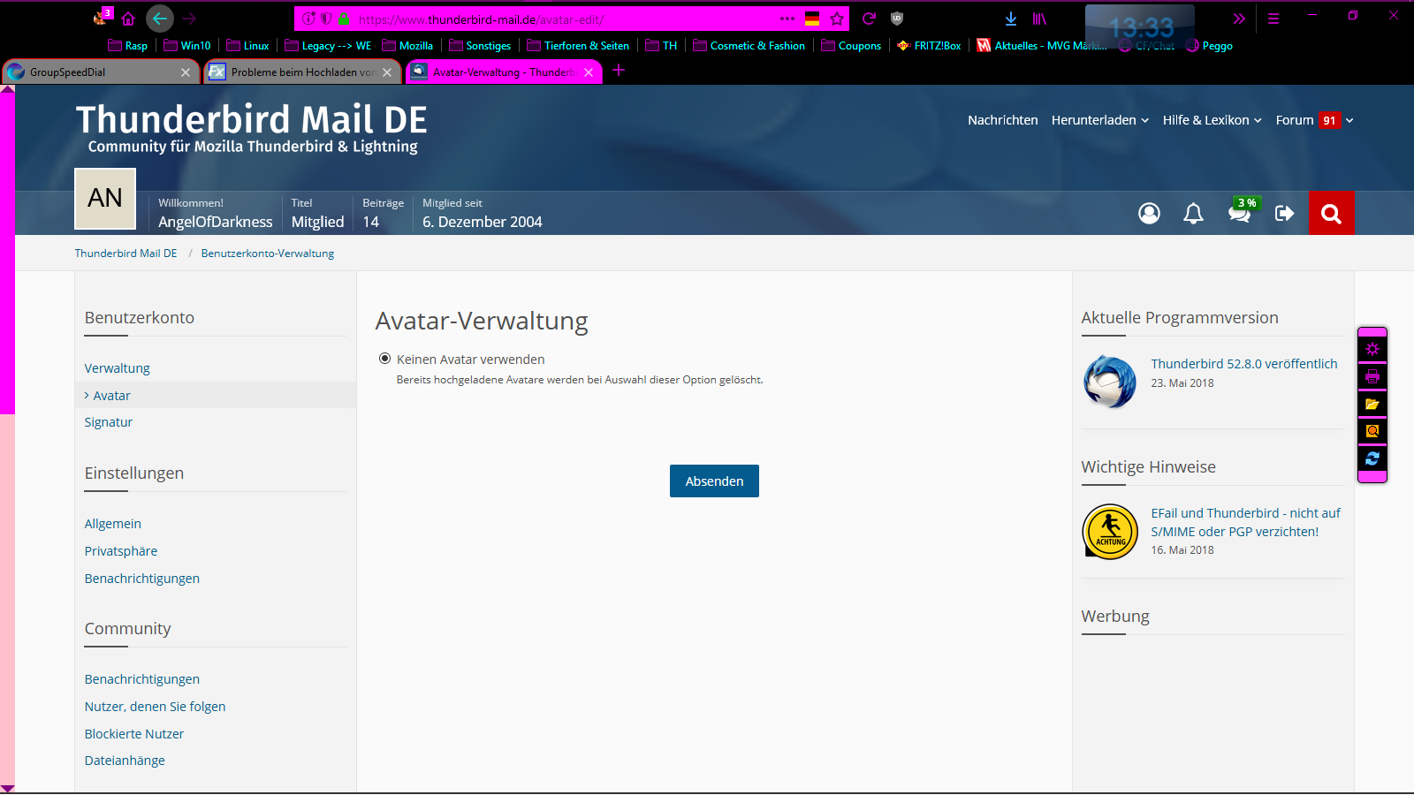The width and height of the screenshot is (1414, 795).
Task: Open Avatar in the Benutzerkonto sidebar
Action: (111, 396)
